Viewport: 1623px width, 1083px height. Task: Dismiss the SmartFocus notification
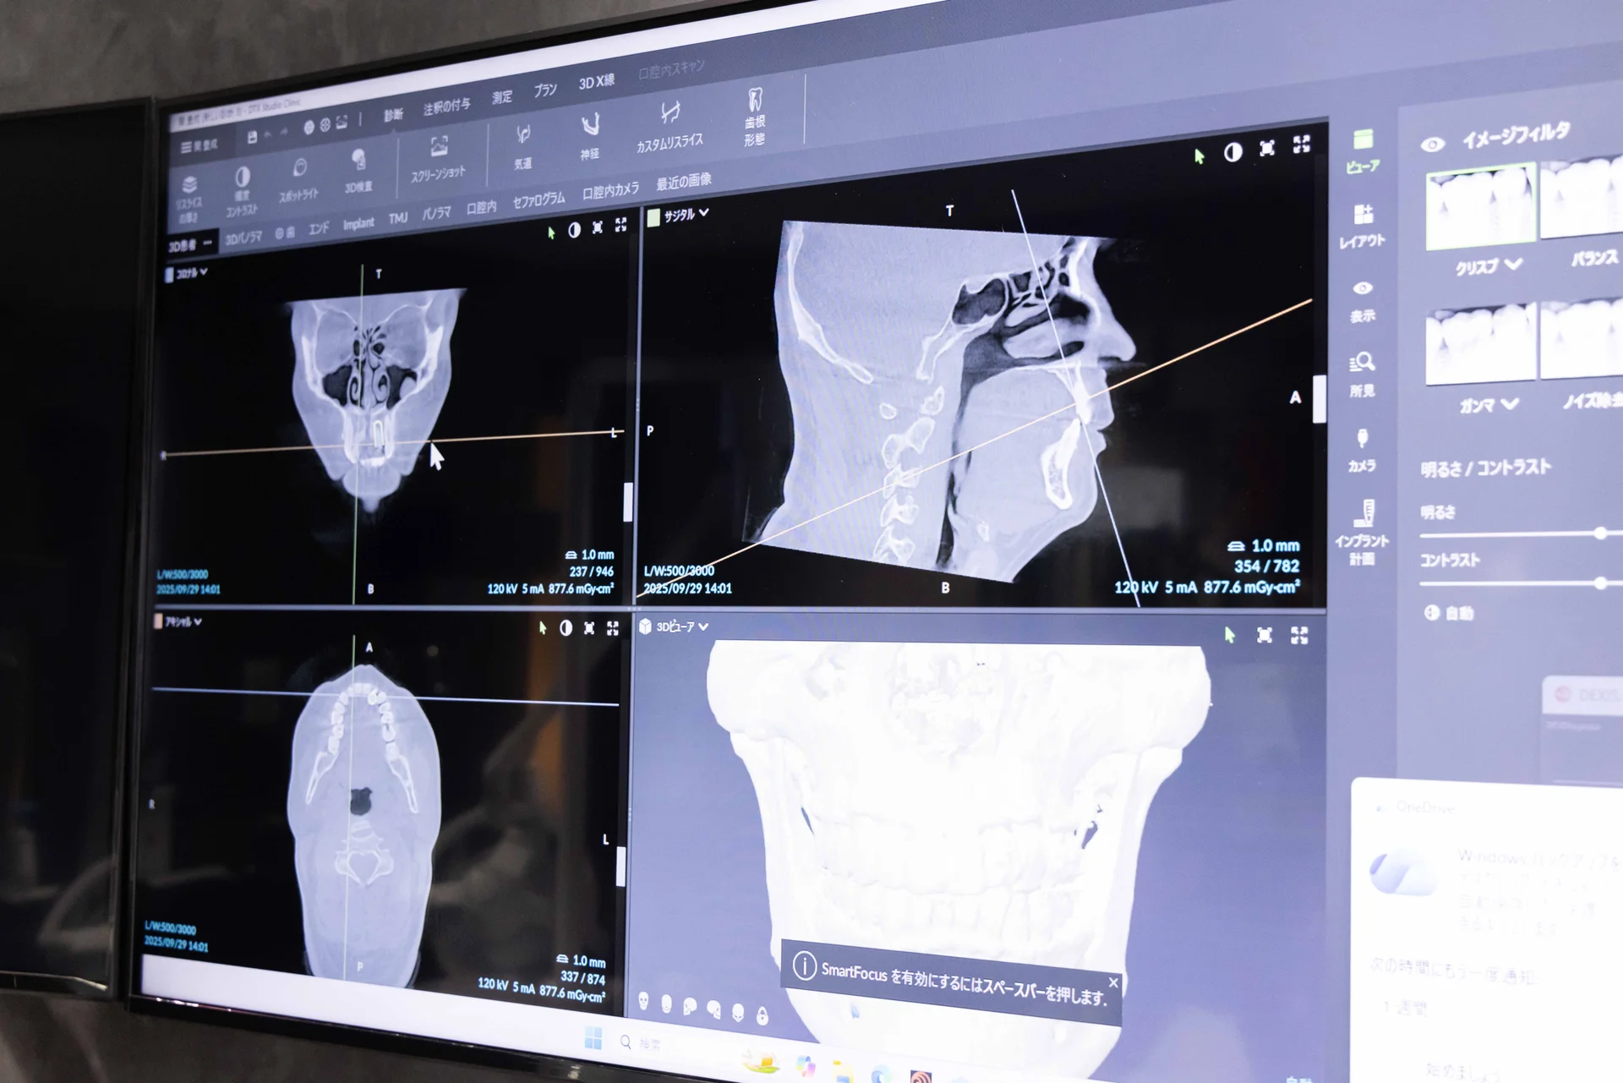(1113, 982)
